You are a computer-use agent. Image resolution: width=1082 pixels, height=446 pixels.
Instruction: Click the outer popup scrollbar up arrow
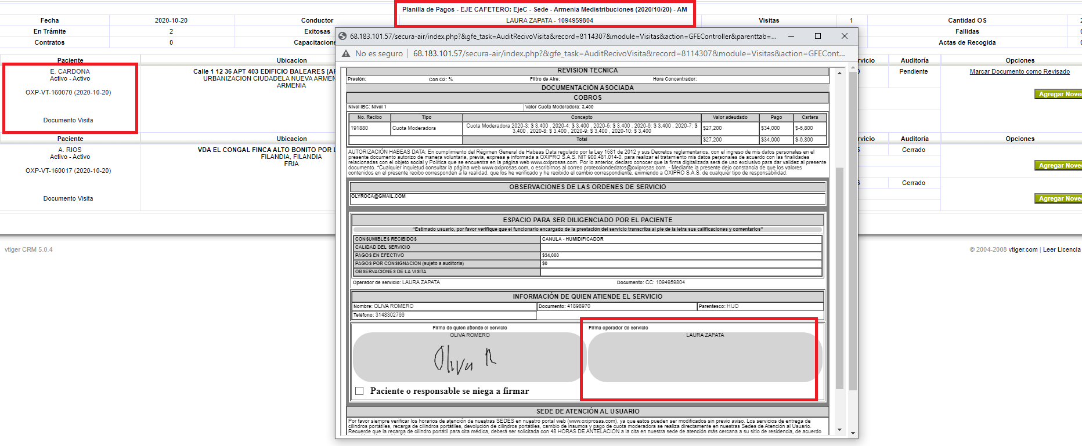point(853,68)
